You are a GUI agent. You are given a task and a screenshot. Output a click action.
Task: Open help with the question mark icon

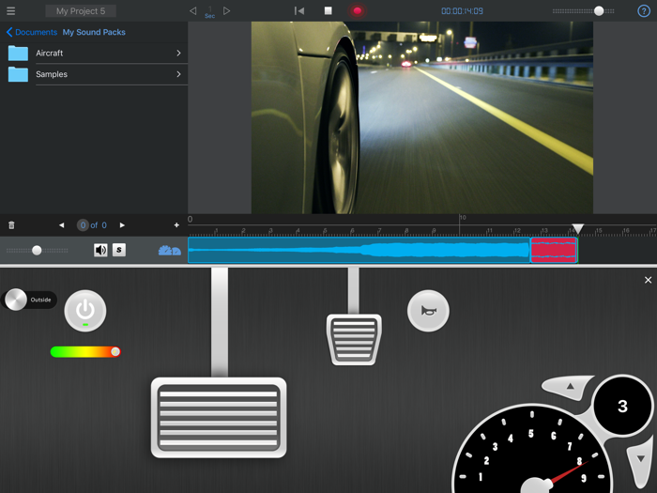[644, 11]
